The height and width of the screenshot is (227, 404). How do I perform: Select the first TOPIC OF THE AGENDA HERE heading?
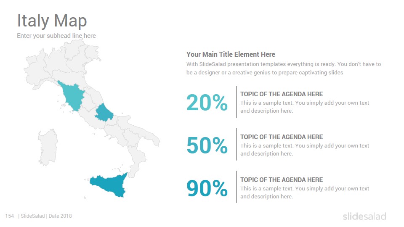point(282,94)
